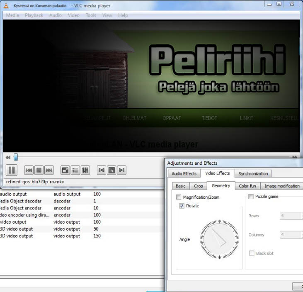The image size is (303, 292).
Task: Open the Basic video effects sub-tab
Action: point(180,186)
